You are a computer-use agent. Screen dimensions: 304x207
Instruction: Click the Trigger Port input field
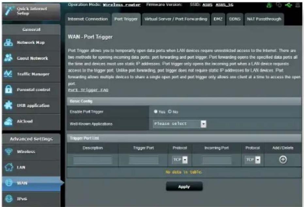144,160
